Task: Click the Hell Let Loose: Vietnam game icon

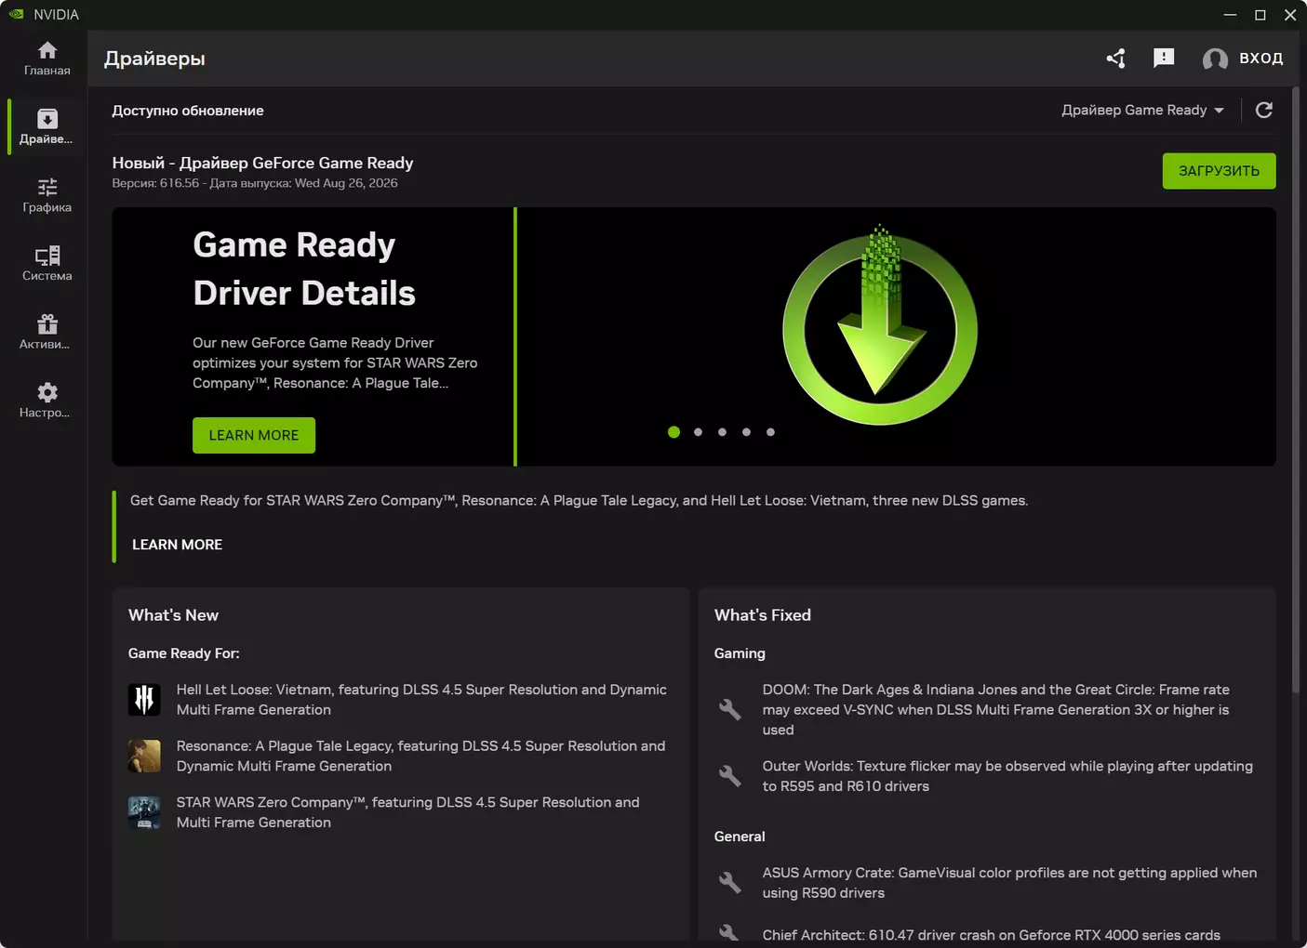Action: [x=144, y=700]
